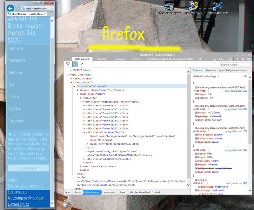
Task: Switch to the Berechnet styles tab
Action: click(211, 70)
